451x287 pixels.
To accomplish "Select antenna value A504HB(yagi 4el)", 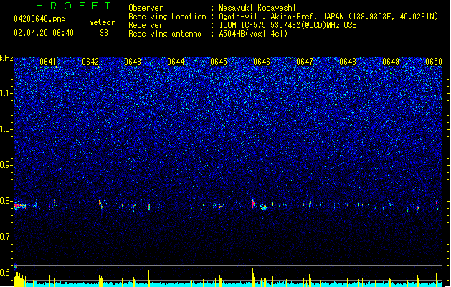I will (x=253, y=34).
